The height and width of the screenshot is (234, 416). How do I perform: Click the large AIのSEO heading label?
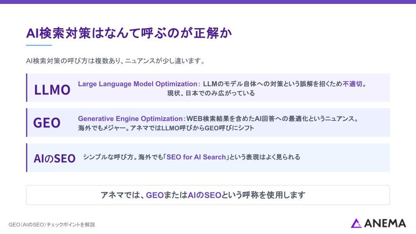[x=55, y=159]
